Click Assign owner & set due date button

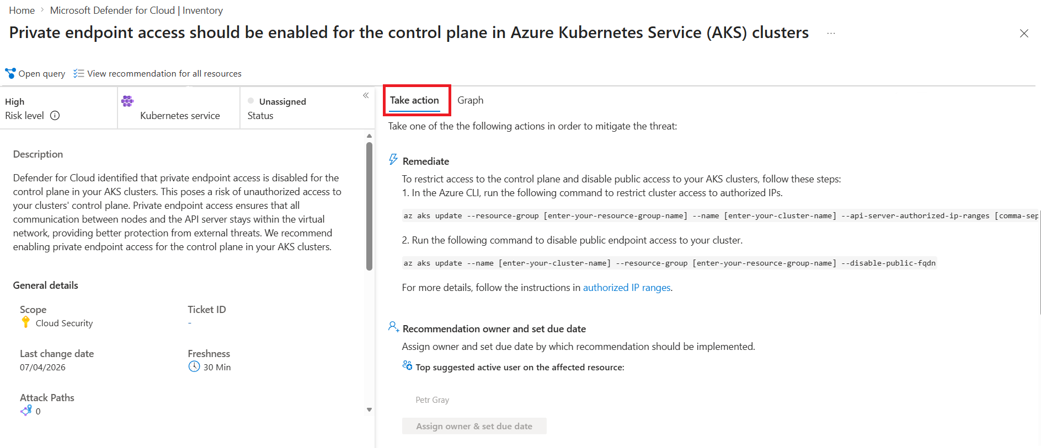click(474, 426)
